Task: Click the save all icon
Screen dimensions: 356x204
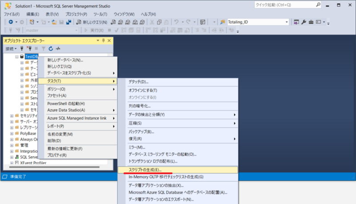Action: click(x=69, y=22)
